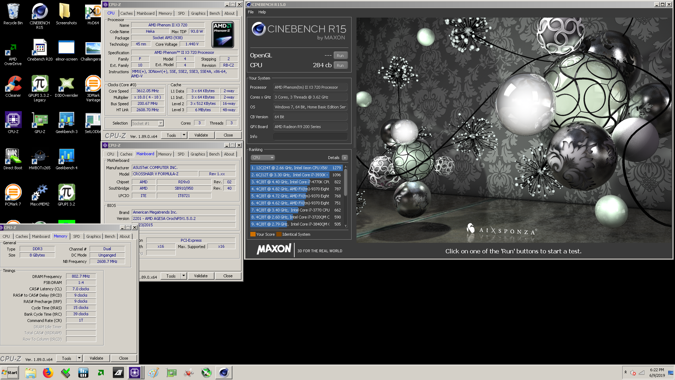Click Close button in top CPU-Z window
675x380 pixels.
[x=228, y=135]
